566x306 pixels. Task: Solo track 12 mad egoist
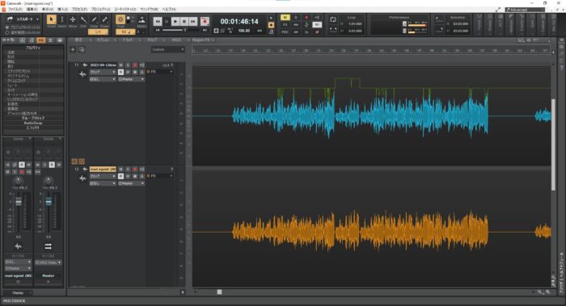tap(128, 169)
